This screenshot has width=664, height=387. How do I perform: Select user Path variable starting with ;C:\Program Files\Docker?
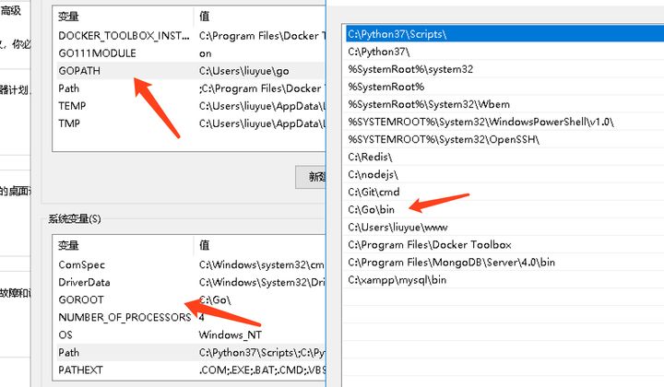click(x=189, y=88)
